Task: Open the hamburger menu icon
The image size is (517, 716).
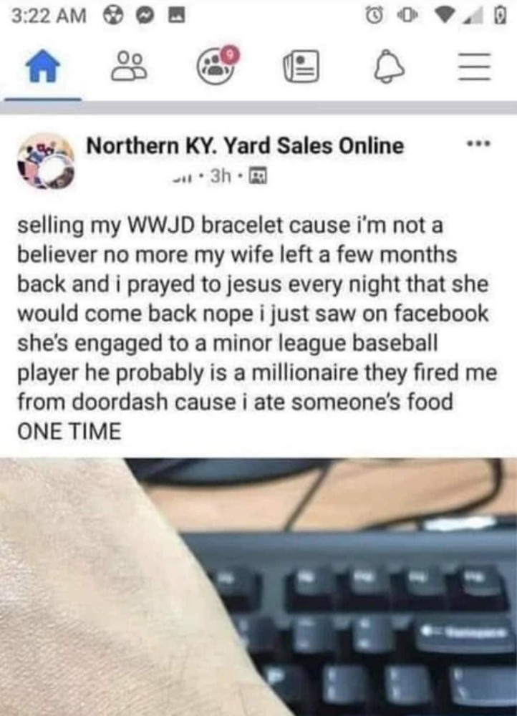Action: [475, 67]
